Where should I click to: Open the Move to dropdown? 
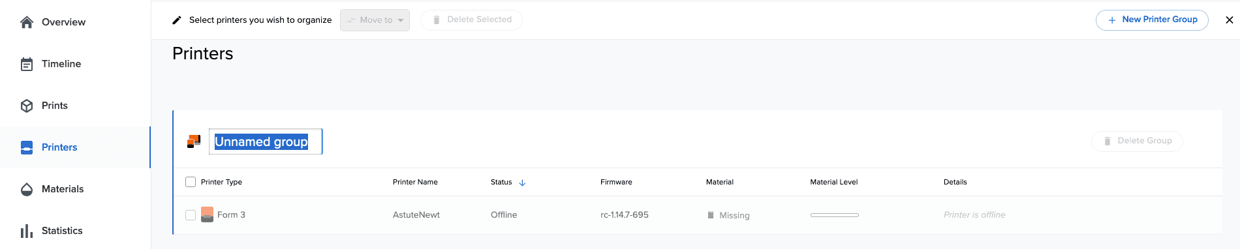(375, 20)
